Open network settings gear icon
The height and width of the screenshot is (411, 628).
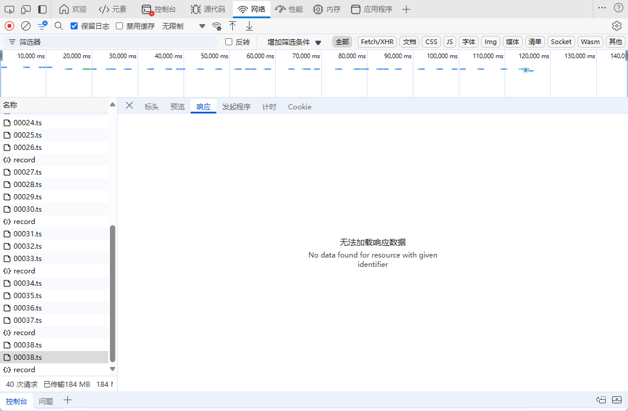[617, 26]
